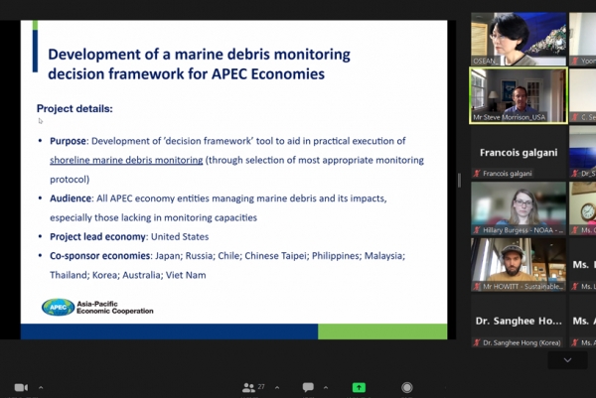The width and height of the screenshot is (596, 398).
Task: Click muted mic icon on Hillary Burgess
Action: tap(477, 230)
